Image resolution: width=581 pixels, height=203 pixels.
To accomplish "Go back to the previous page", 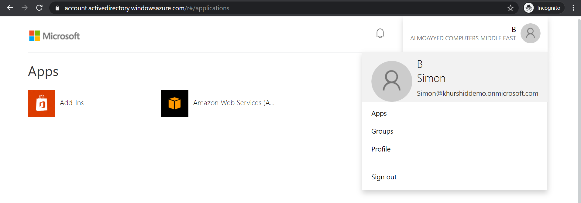I will click(10, 8).
